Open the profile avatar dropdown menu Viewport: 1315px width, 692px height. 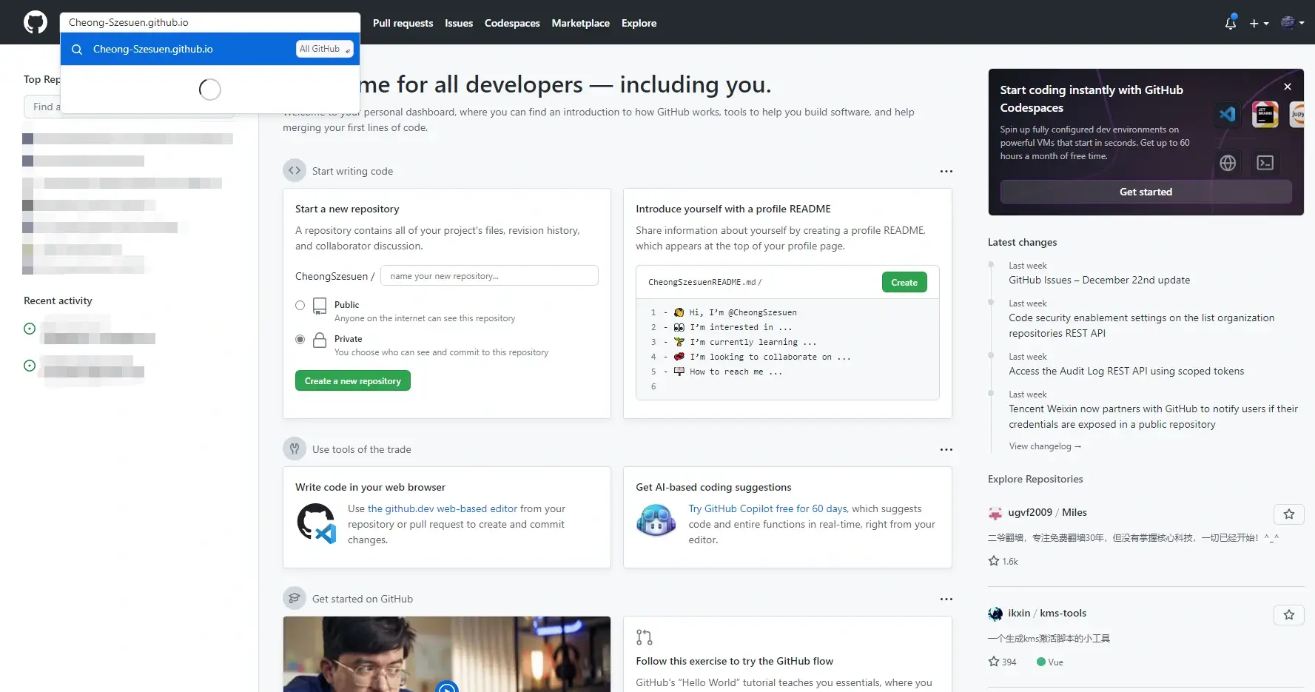1291,22
